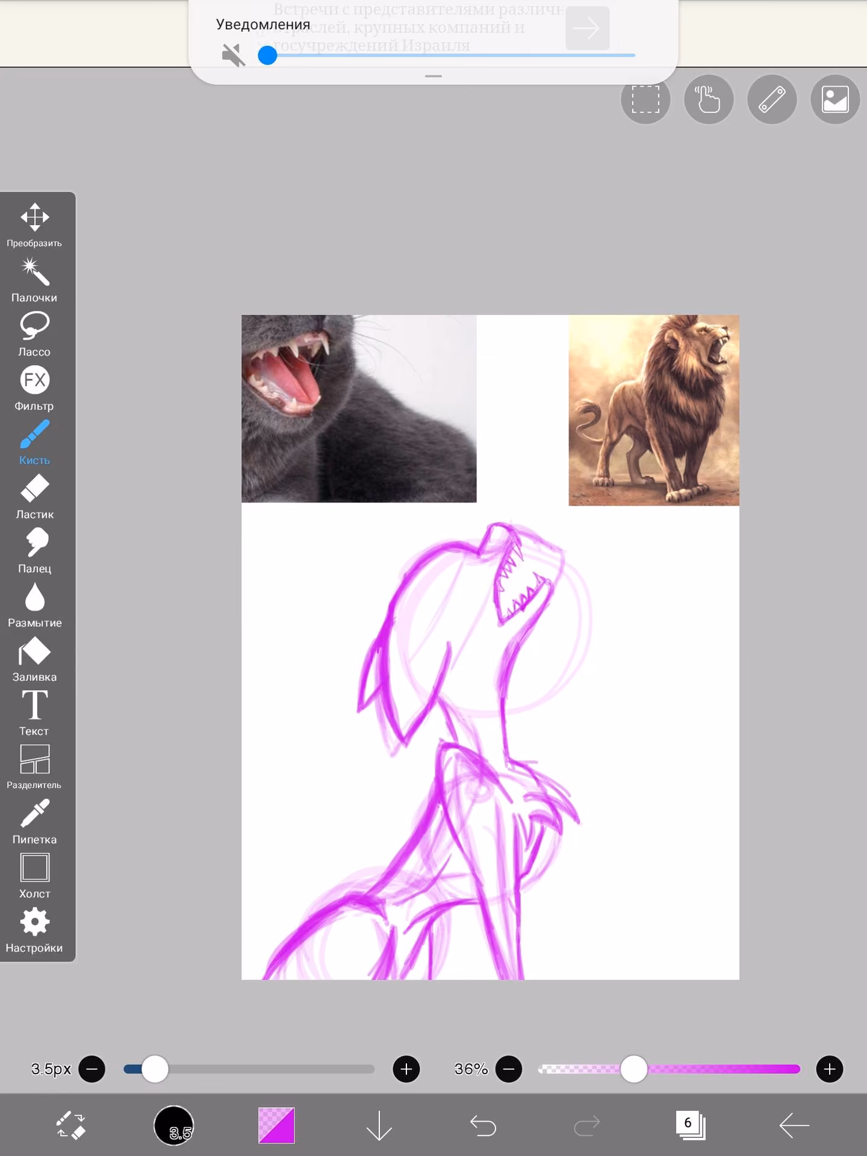Pick the Eyedropper (Пипетка) tool
This screenshot has width=867, height=1156.
tap(34, 822)
